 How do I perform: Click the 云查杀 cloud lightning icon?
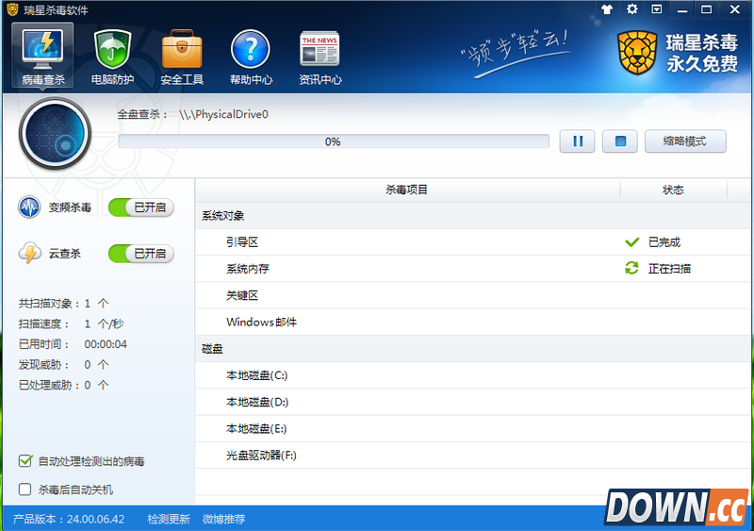coord(30,253)
